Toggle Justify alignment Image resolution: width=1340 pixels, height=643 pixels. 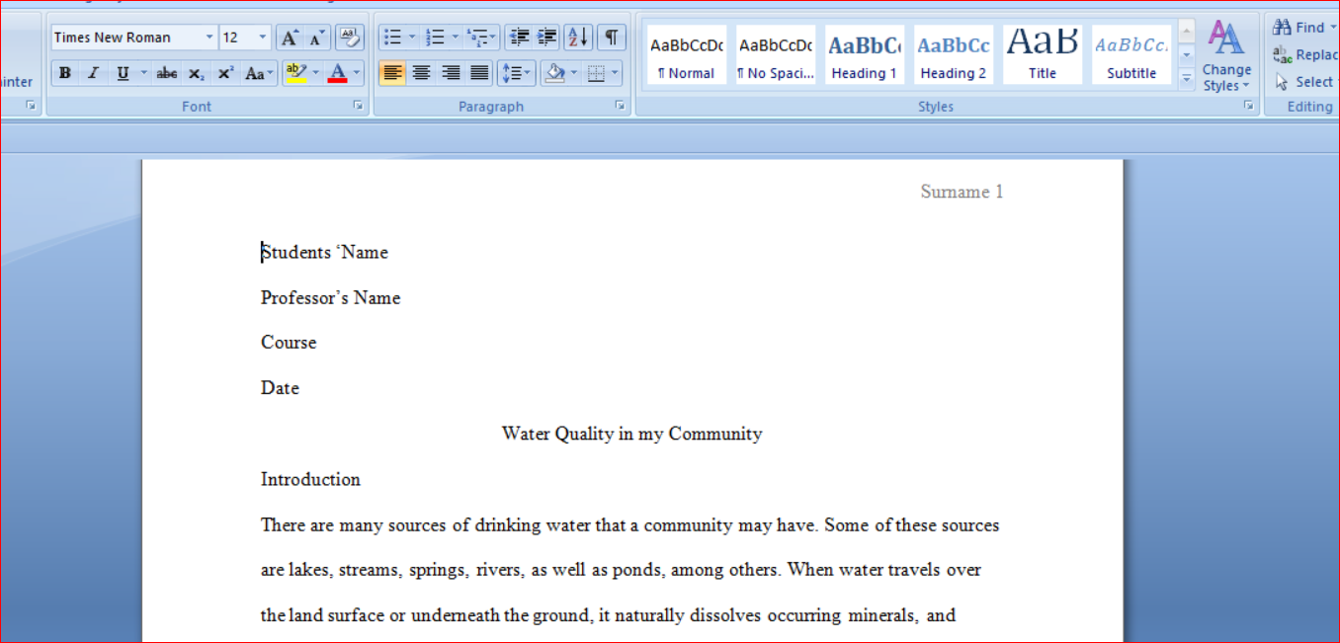tap(479, 73)
